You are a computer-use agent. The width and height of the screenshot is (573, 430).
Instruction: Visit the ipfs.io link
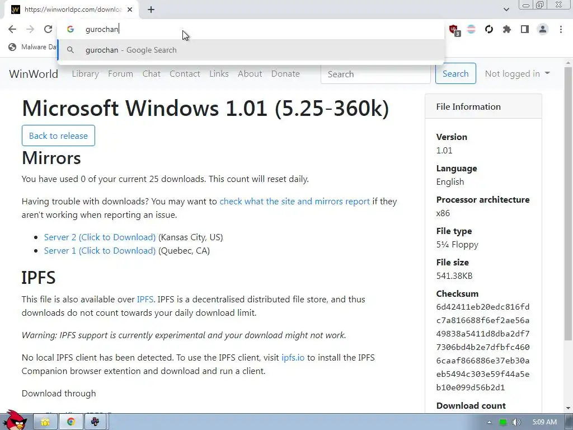pyautogui.click(x=293, y=358)
